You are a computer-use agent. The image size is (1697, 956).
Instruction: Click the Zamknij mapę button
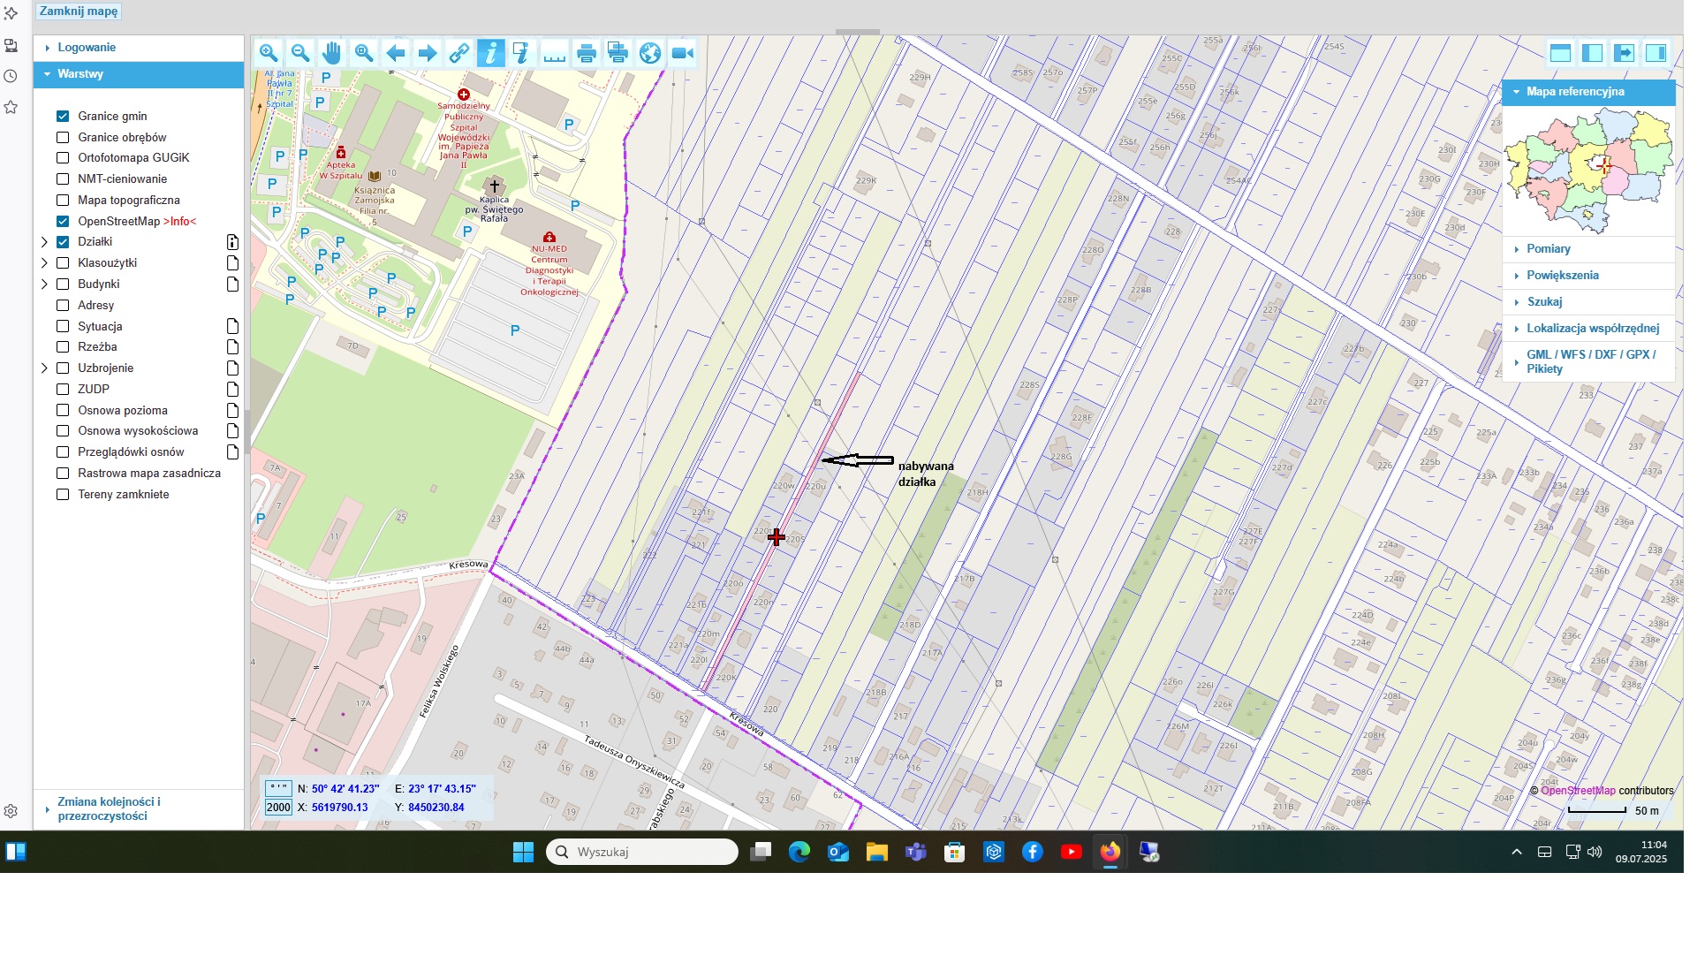(79, 11)
